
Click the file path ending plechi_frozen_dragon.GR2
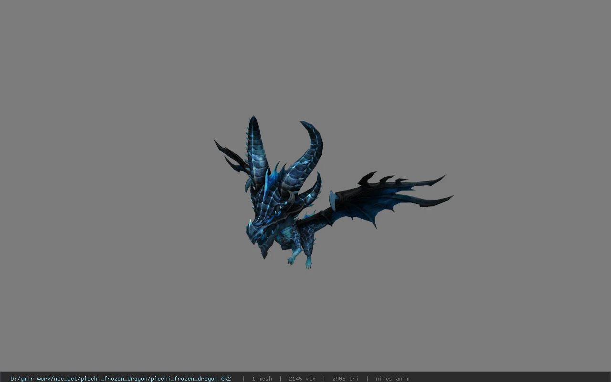click(121, 379)
